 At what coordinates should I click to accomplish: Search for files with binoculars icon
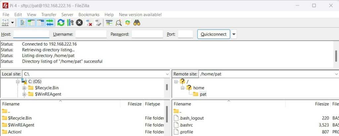137,23
